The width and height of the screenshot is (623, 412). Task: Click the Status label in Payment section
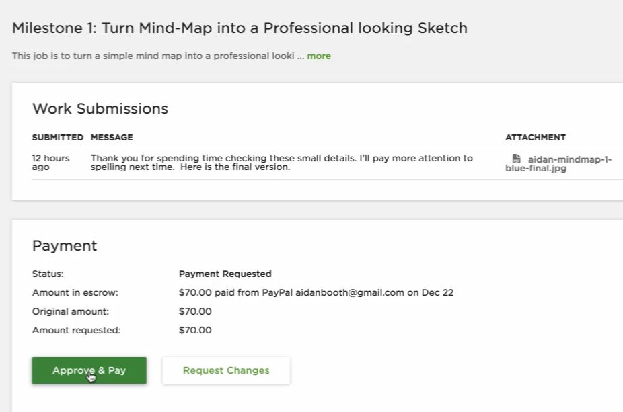point(48,274)
